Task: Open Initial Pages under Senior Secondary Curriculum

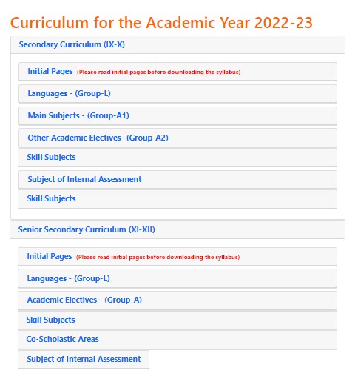Action: 177,257
